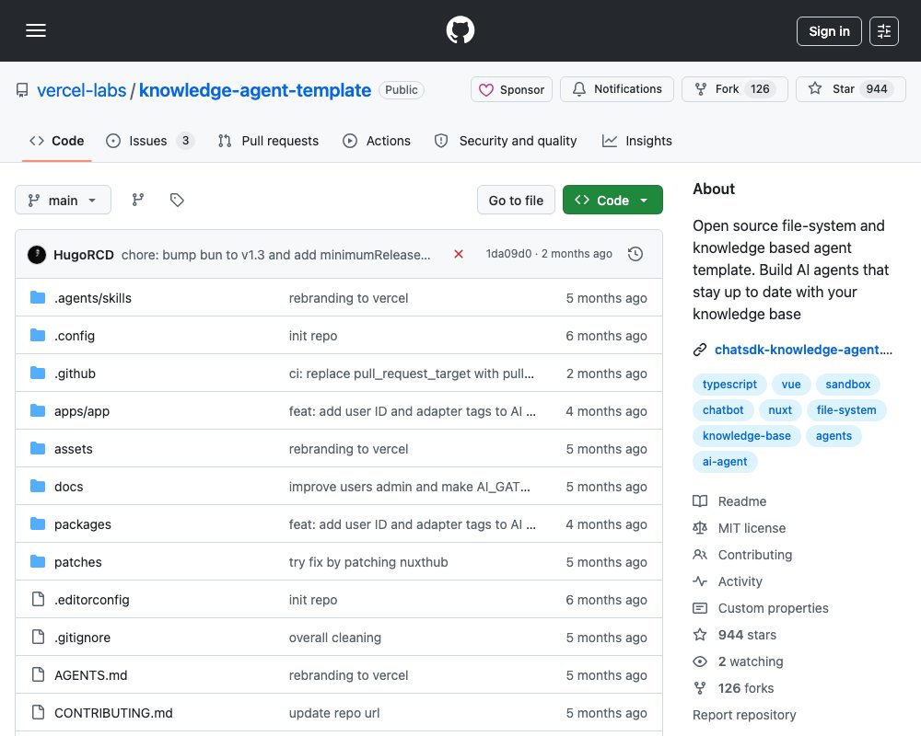The image size is (921, 736).
Task: Go to GitHub homepage via Octocat logo
Action: (x=460, y=30)
